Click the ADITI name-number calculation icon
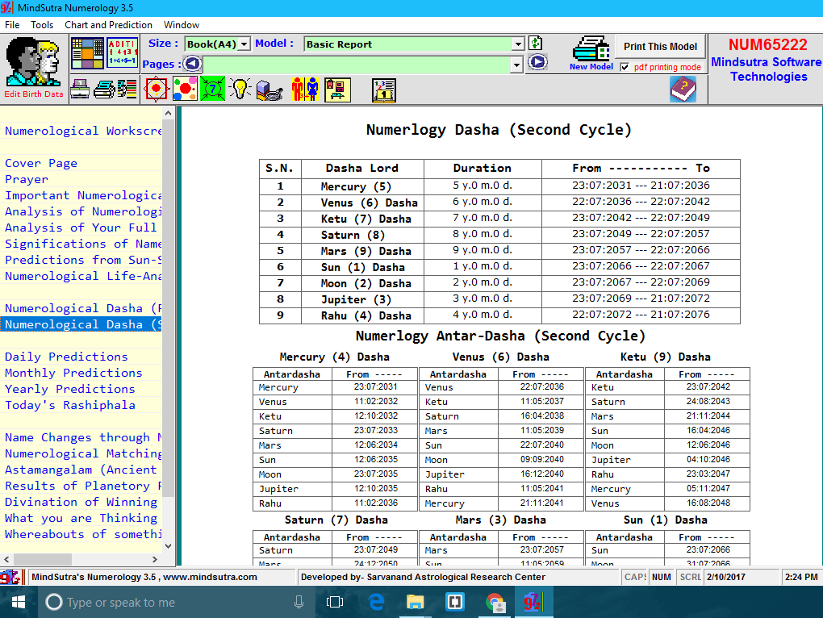The image size is (823, 618). tap(123, 52)
